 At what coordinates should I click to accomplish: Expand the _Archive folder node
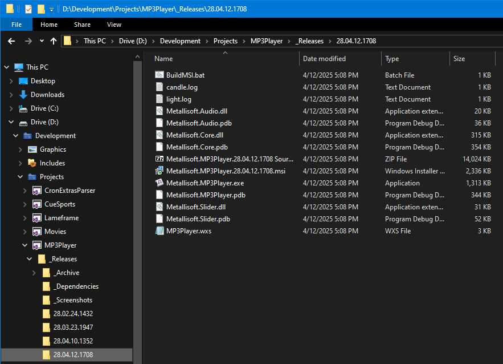coord(34,273)
